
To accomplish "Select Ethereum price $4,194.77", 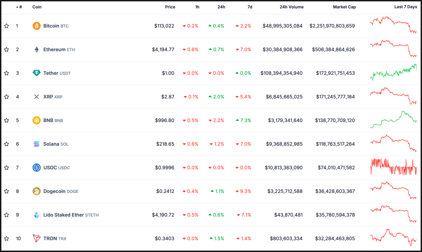I will (x=163, y=49).
